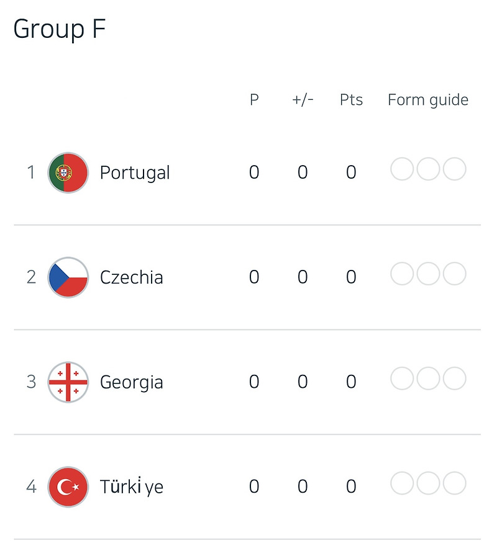Image resolution: width=497 pixels, height=556 pixels.
Task: Open the Türkiye team name link
Action: click(131, 486)
